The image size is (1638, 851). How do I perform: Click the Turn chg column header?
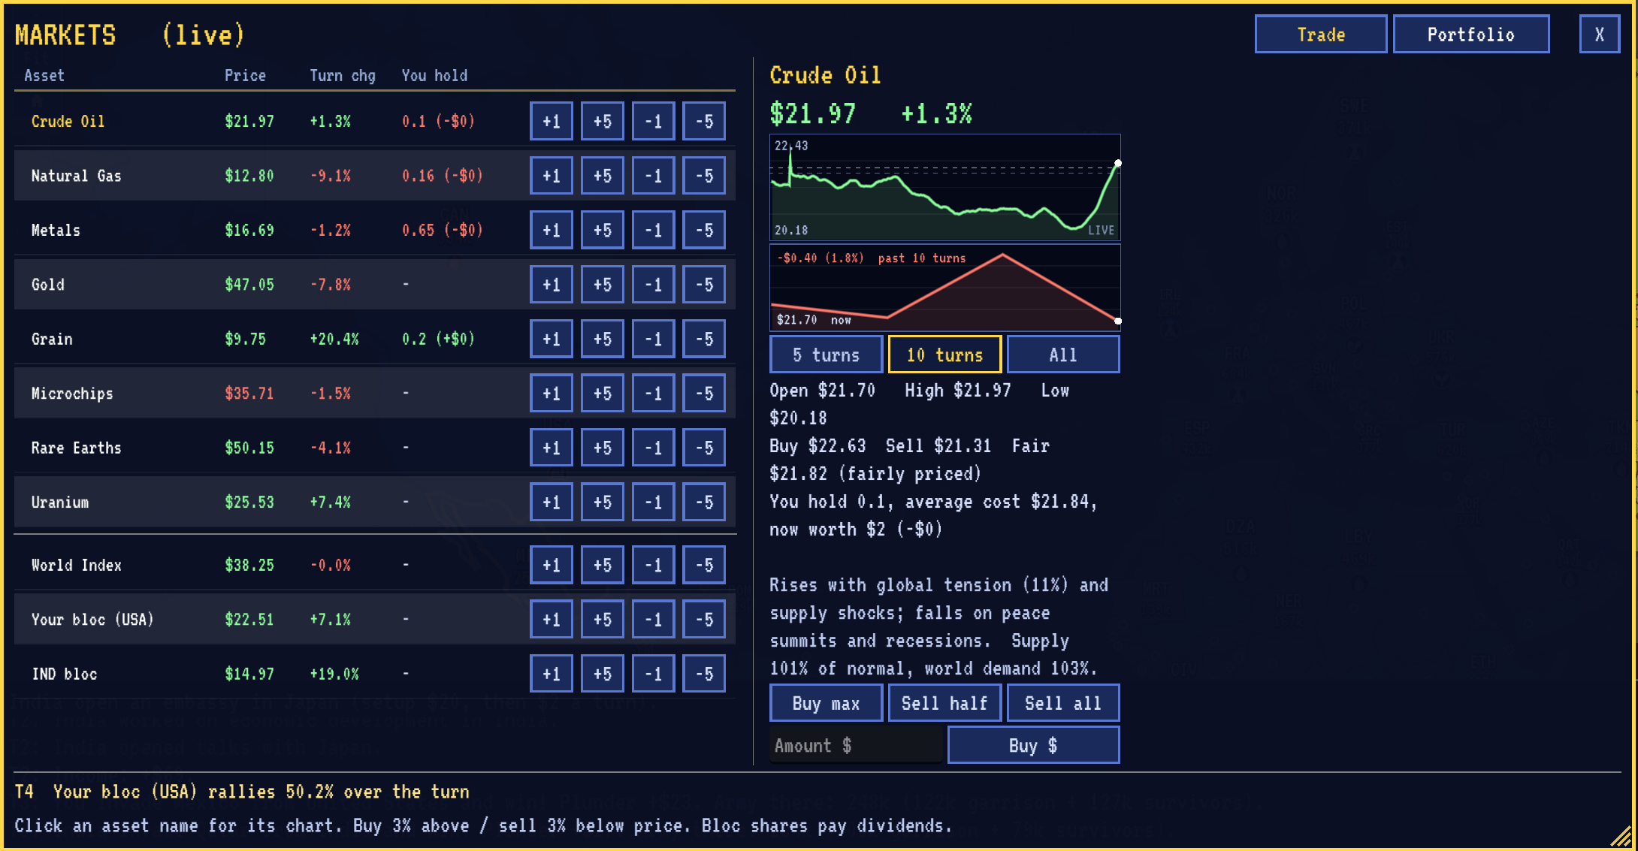pos(343,75)
